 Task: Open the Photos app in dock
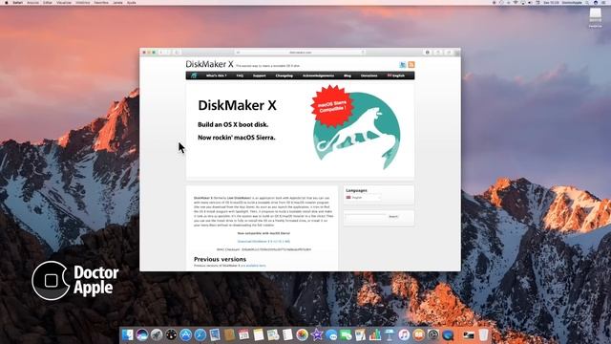coord(302,334)
